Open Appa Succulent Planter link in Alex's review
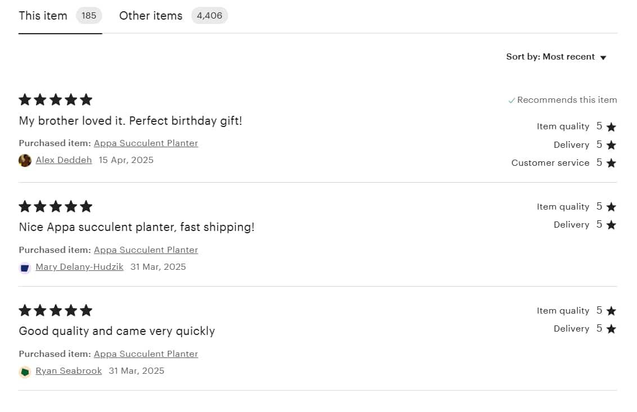Screen dimensions: 637x412 point(146,143)
